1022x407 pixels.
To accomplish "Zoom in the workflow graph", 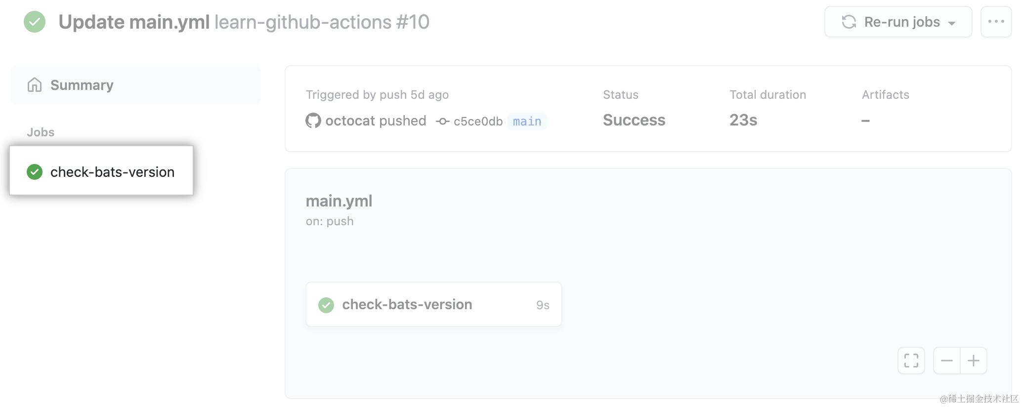I will pyautogui.click(x=973, y=361).
